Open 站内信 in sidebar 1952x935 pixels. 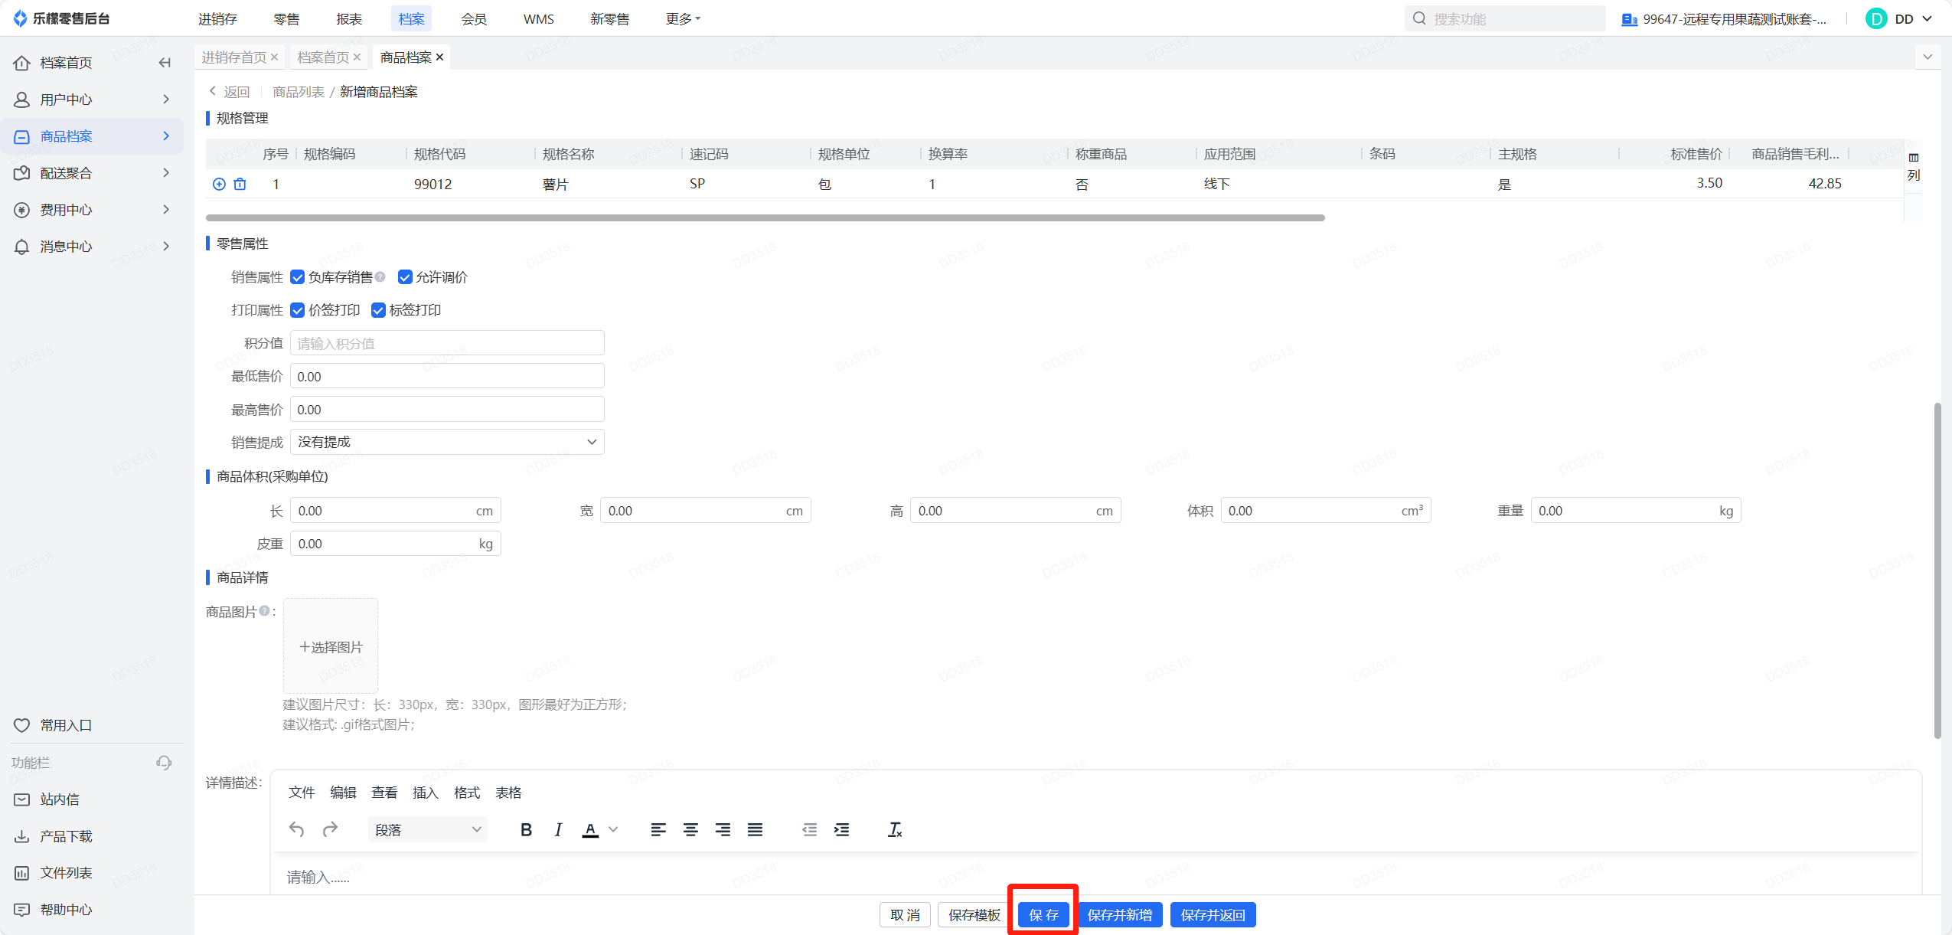pos(60,799)
